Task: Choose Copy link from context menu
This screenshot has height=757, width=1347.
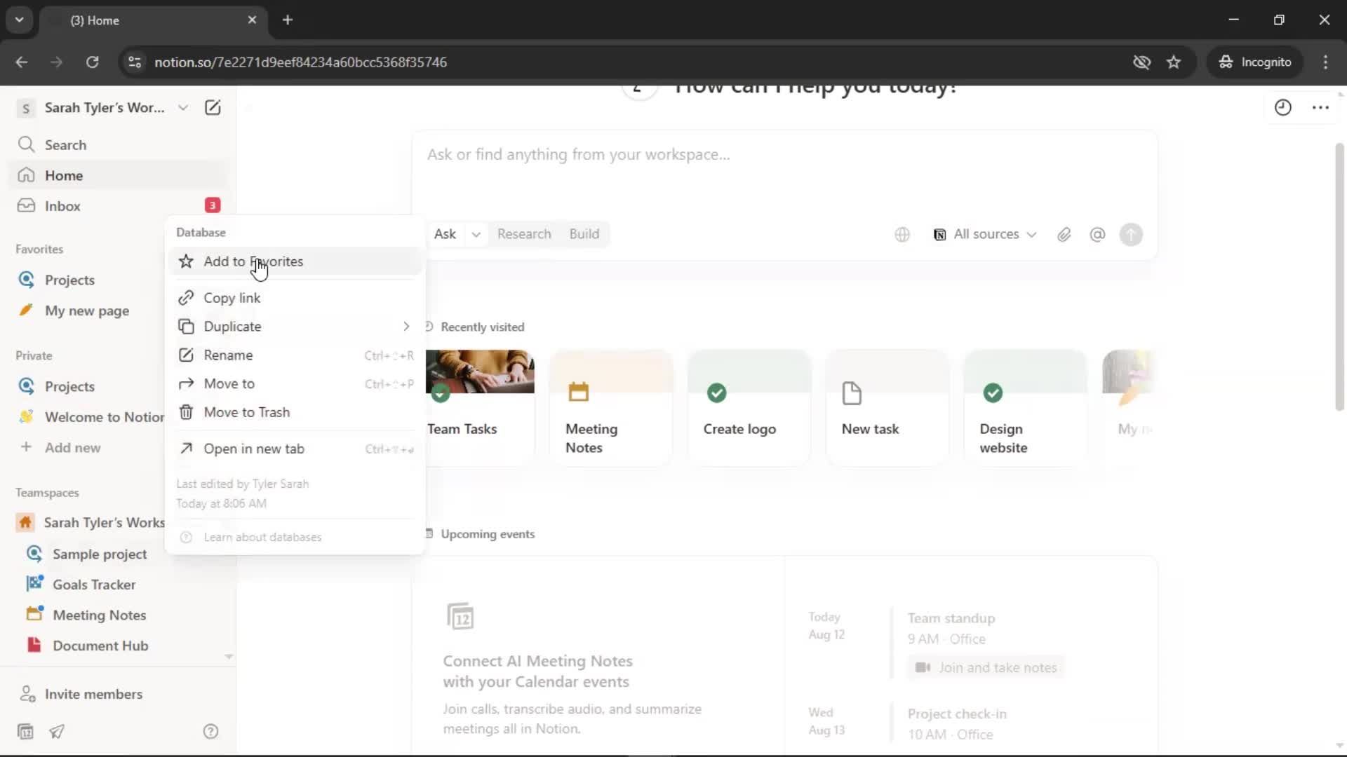Action: (295, 298)
